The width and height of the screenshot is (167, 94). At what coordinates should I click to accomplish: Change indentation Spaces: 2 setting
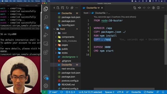110,92
